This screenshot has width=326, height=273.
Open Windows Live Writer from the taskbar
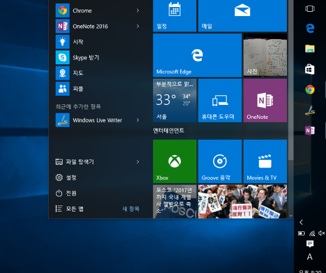(310, 110)
